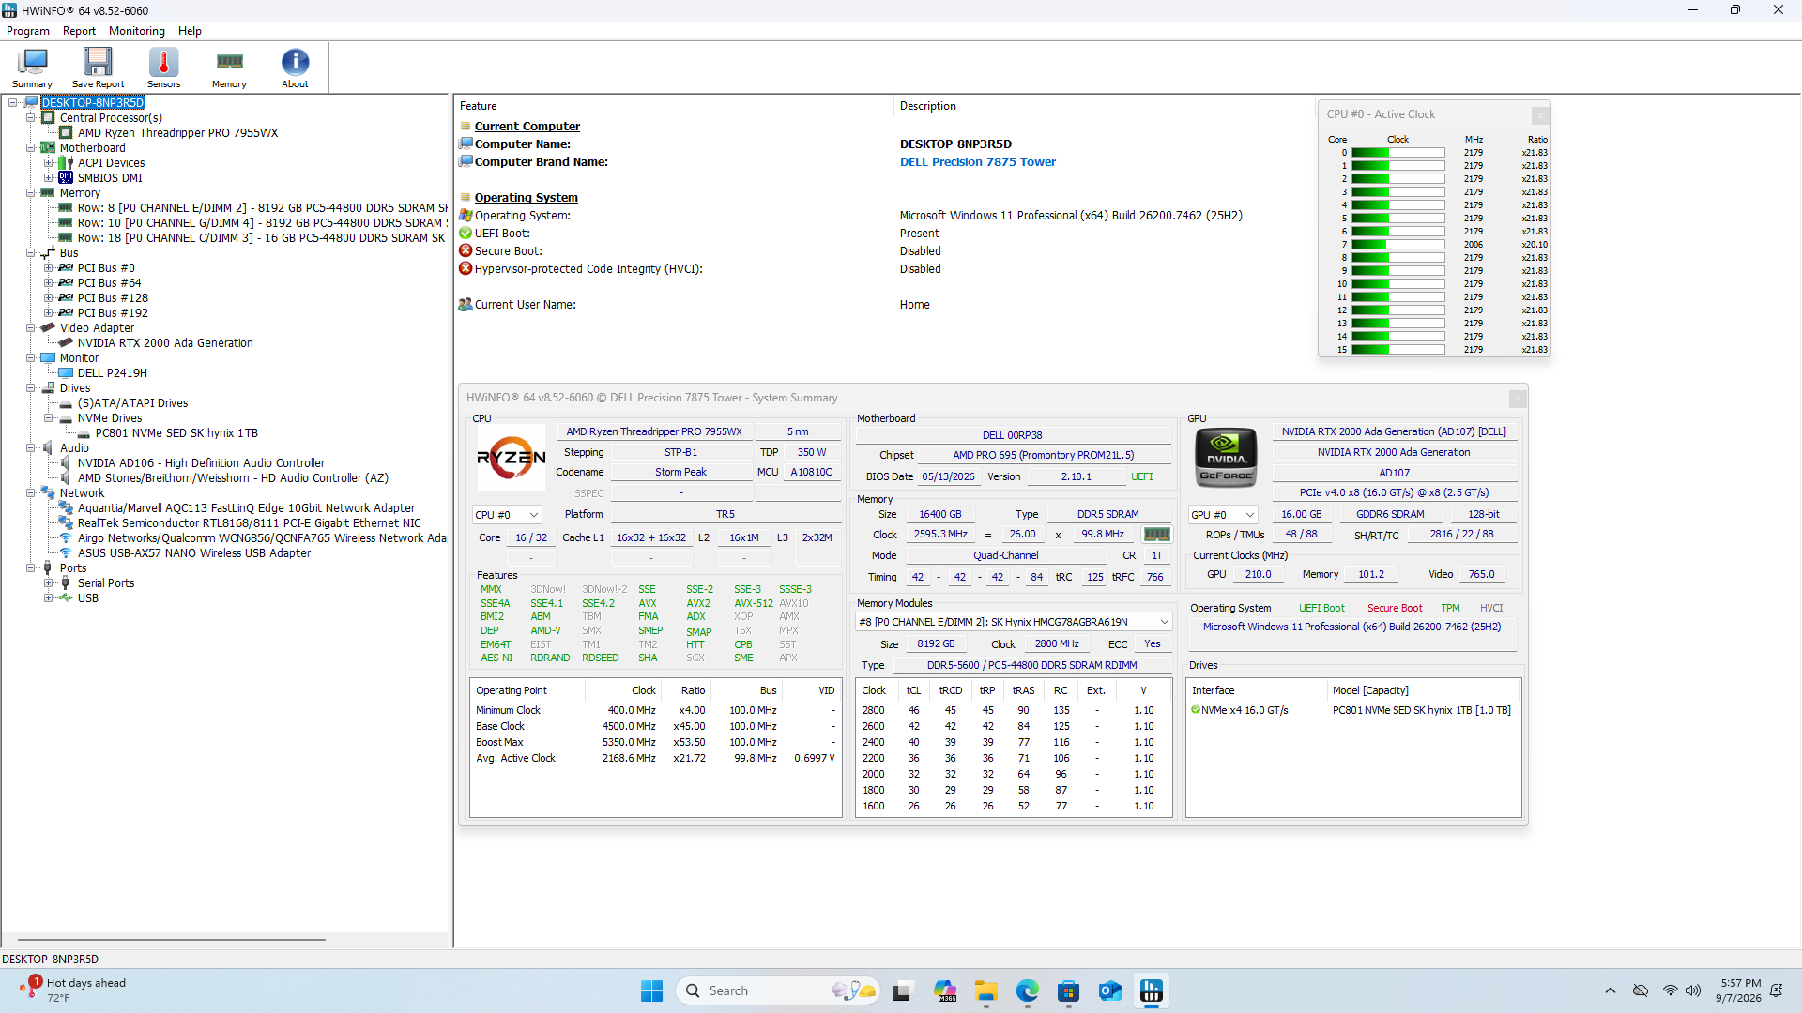Image resolution: width=1802 pixels, height=1013 pixels.
Task: Open the memory module selector dropdown
Action: click(x=1014, y=622)
